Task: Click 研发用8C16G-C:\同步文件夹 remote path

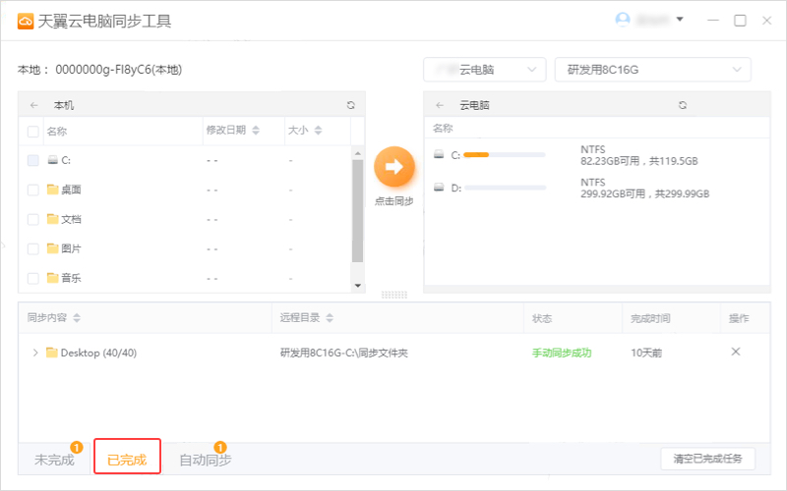Action: (x=343, y=353)
